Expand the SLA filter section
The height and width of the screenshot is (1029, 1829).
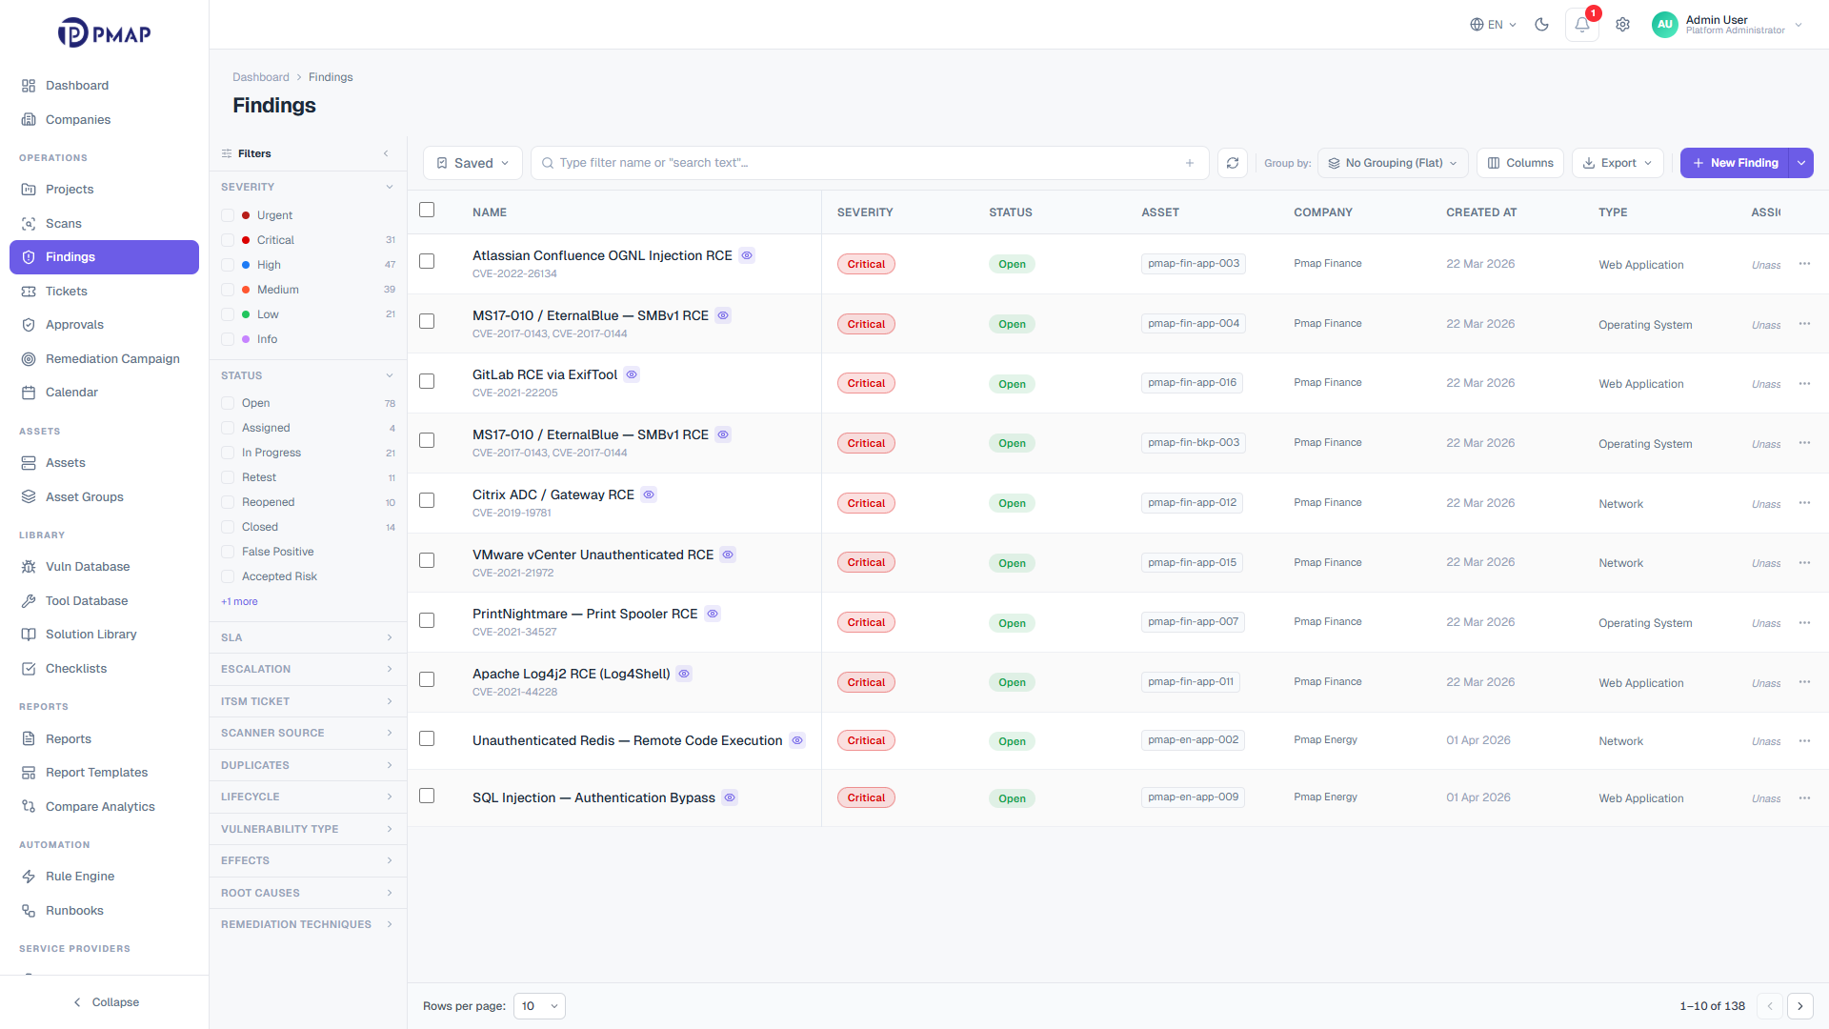[308, 637]
